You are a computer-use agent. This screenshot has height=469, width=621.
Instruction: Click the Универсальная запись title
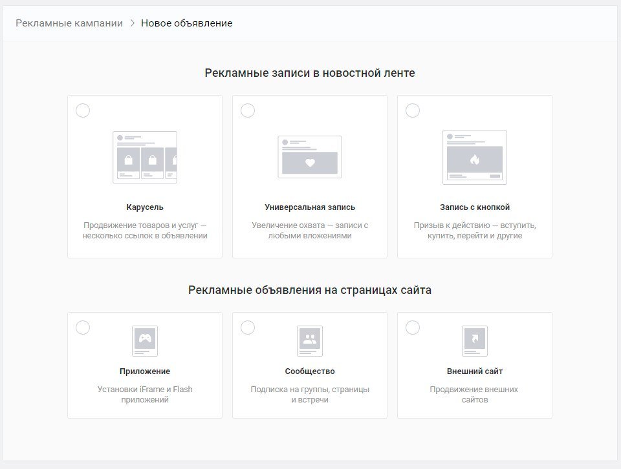pyautogui.click(x=310, y=207)
